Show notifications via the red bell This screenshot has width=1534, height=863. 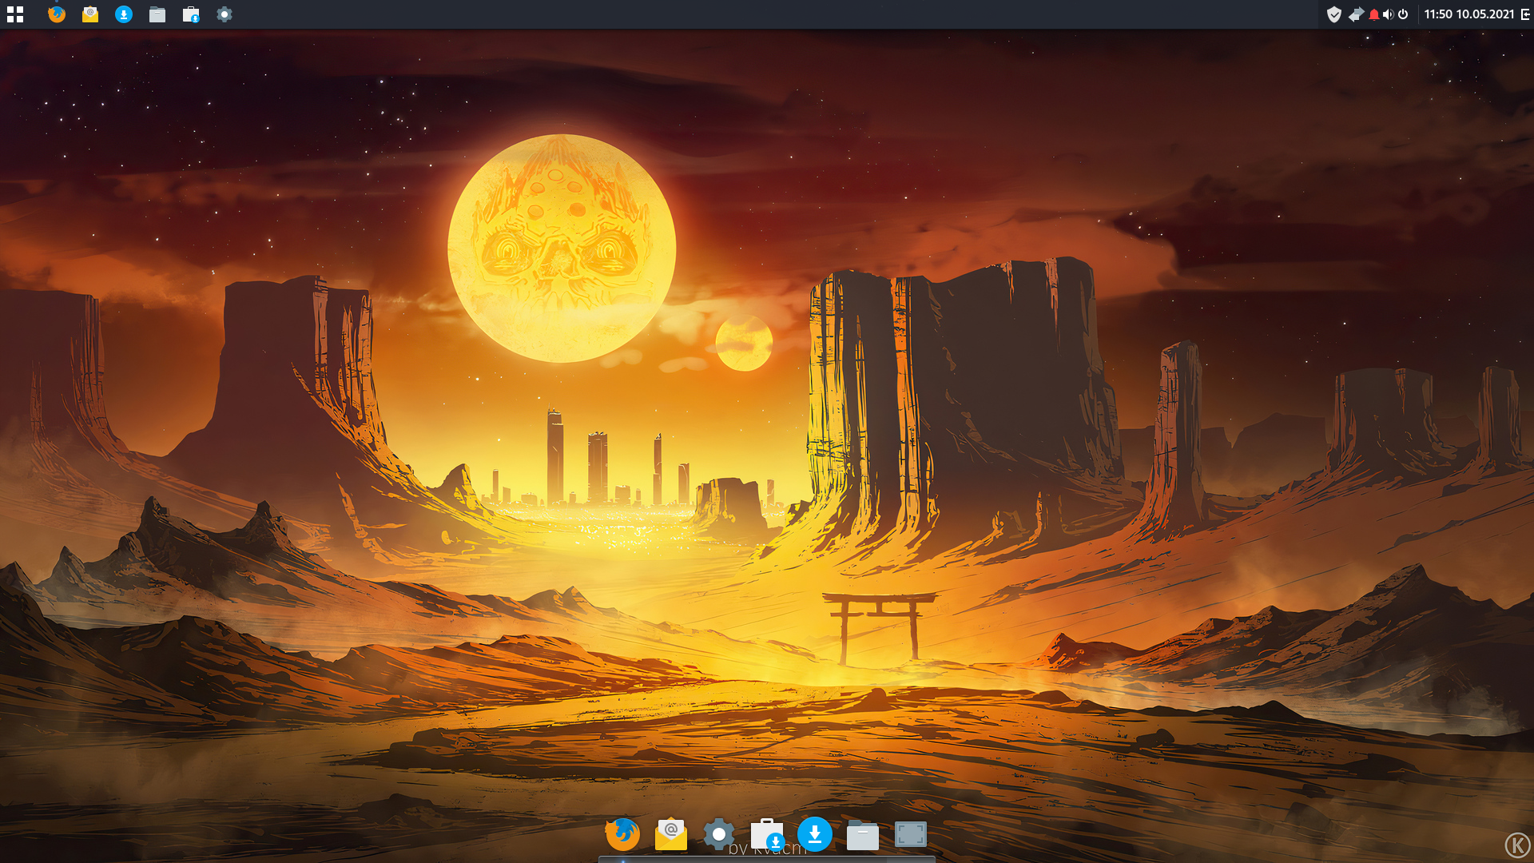pos(1373,14)
